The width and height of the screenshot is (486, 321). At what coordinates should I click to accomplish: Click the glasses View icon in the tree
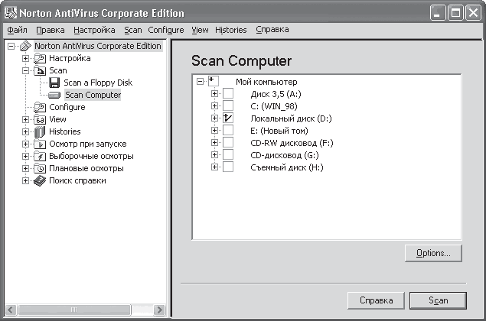click(x=40, y=119)
